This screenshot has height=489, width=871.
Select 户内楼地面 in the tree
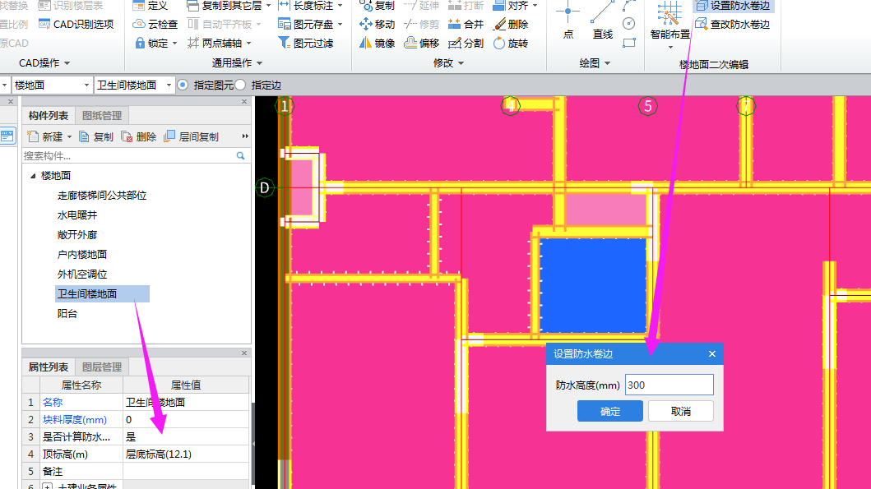pyautogui.click(x=81, y=254)
